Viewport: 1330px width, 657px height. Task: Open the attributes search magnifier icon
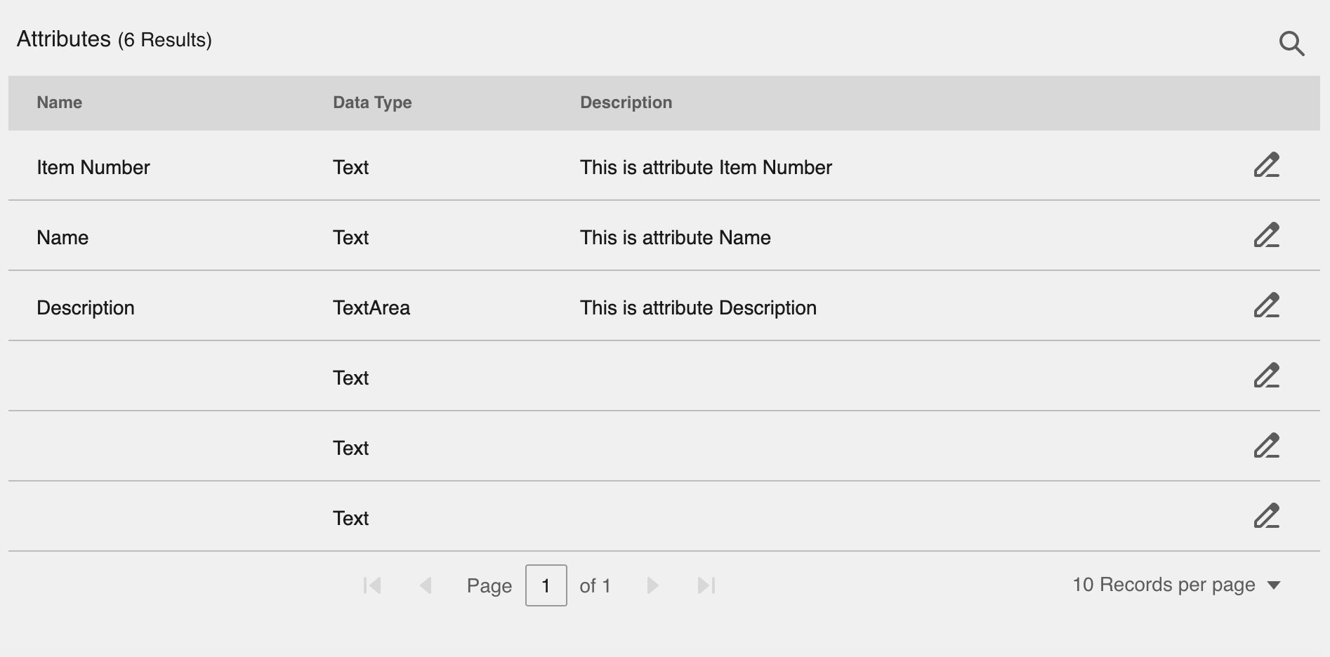click(1291, 44)
